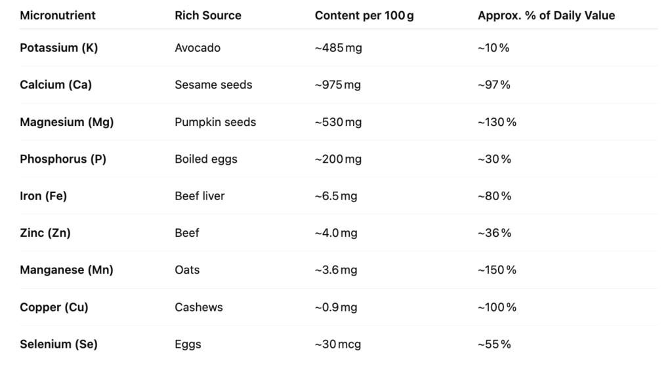The image size is (672, 374).
Task: Click the Beef liver cell
Action: tap(199, 196)
